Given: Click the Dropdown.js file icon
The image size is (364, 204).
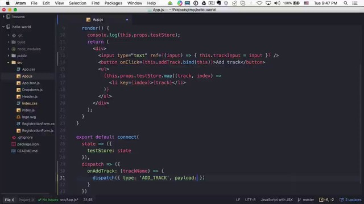Looking at the screenshot, I should (x=19, y=90).
